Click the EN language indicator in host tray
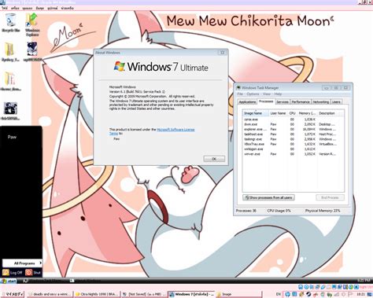The width and height of the screenshot is (373, 298). (x=279, y=295)
